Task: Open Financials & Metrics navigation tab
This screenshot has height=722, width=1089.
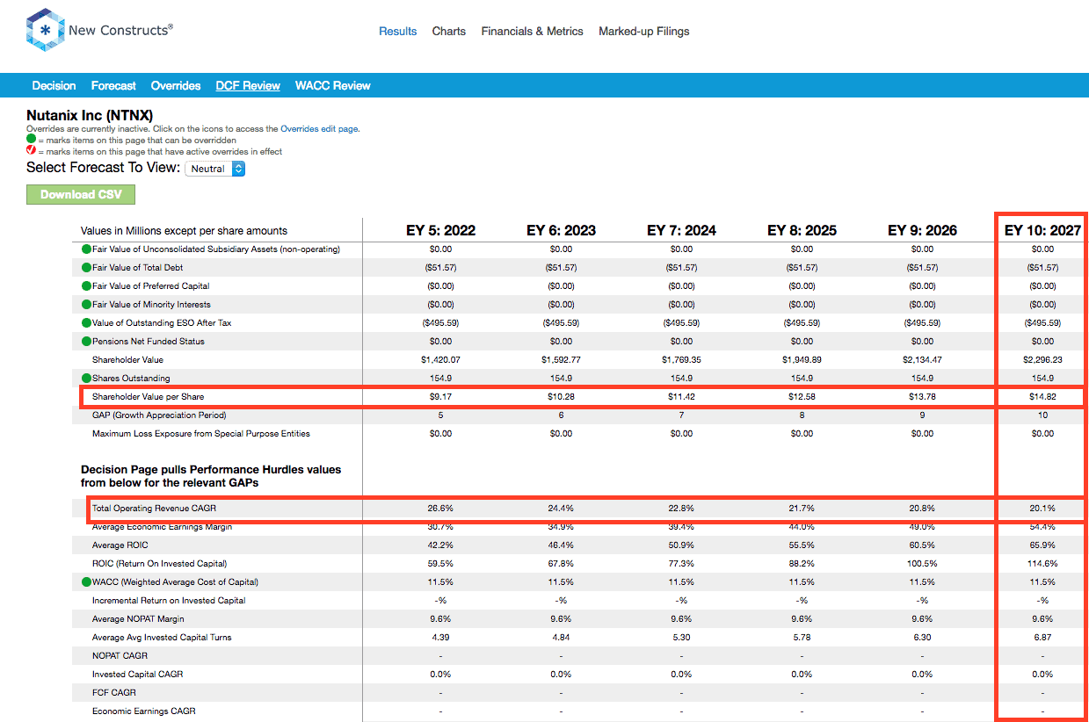Action: 532,32
